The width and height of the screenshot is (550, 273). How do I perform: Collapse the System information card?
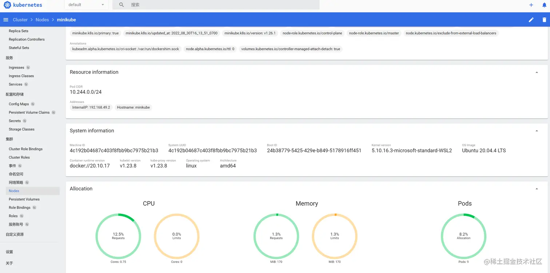(x=537, y=131)
